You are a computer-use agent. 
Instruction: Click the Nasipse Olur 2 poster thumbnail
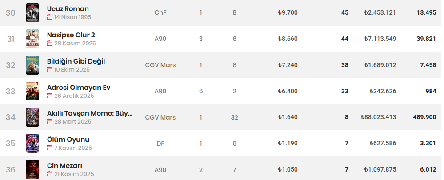pos(32,39)
